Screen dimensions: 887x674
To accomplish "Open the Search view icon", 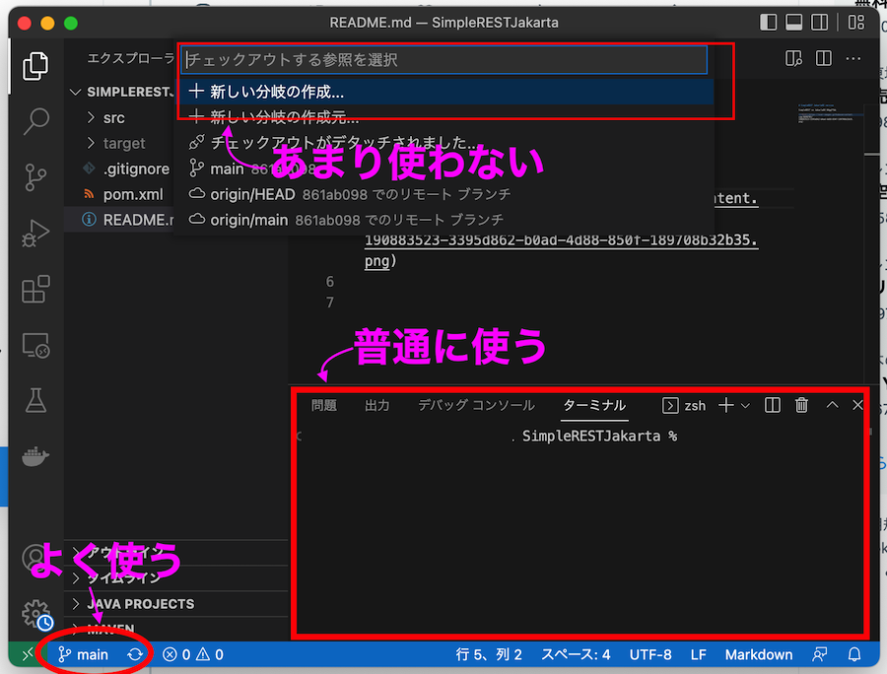I will click(36, 121).
